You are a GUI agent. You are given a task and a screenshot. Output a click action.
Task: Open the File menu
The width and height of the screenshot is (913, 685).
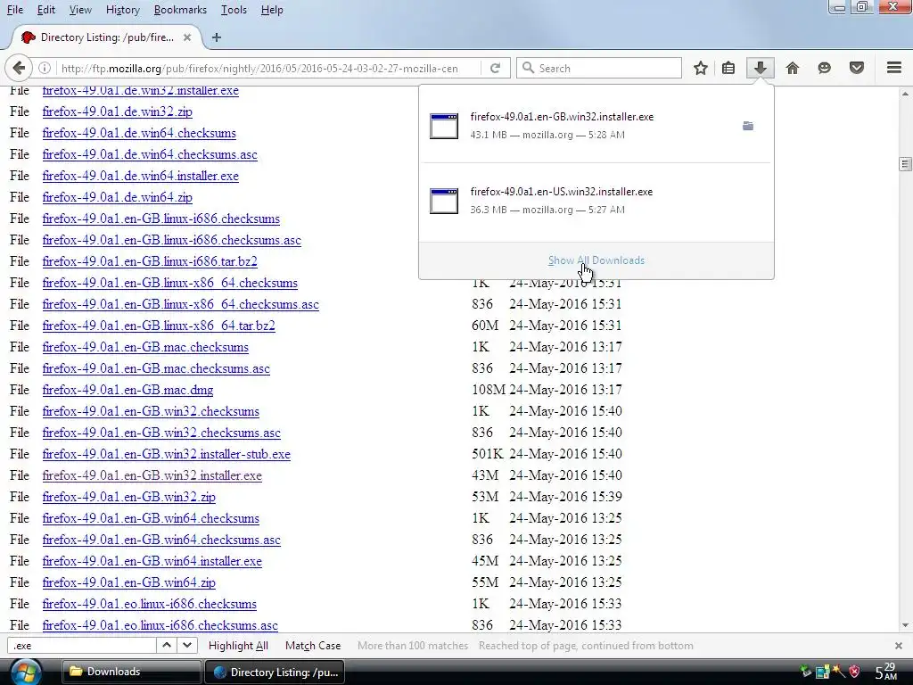[x=15, y=10]
